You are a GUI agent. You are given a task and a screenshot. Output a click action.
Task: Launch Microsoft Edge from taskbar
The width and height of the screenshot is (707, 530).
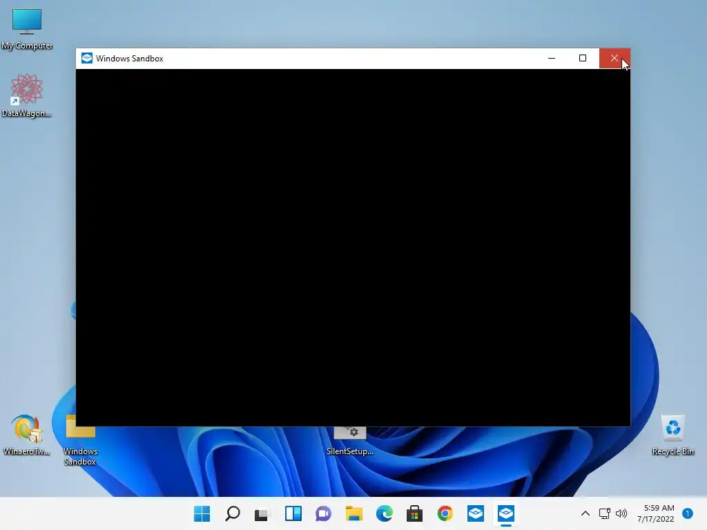click(x=384, y=513)
